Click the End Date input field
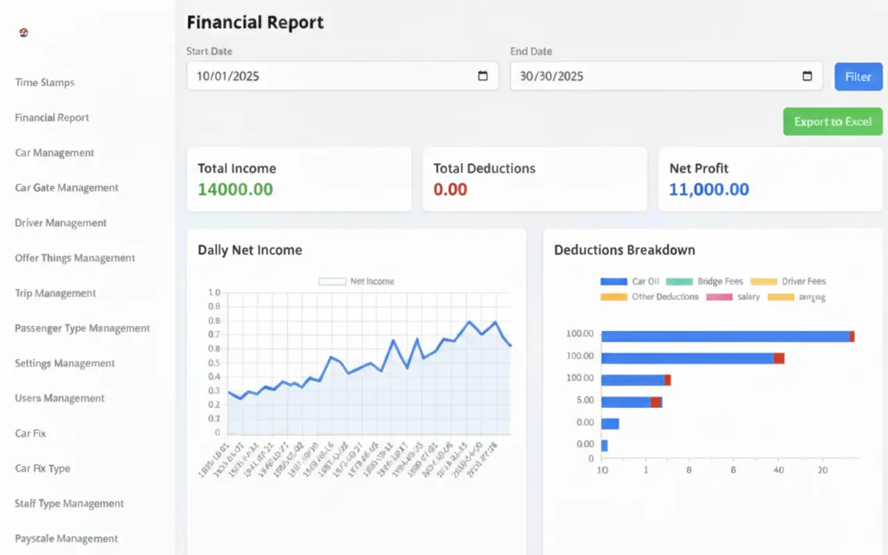 coord(667,76)
